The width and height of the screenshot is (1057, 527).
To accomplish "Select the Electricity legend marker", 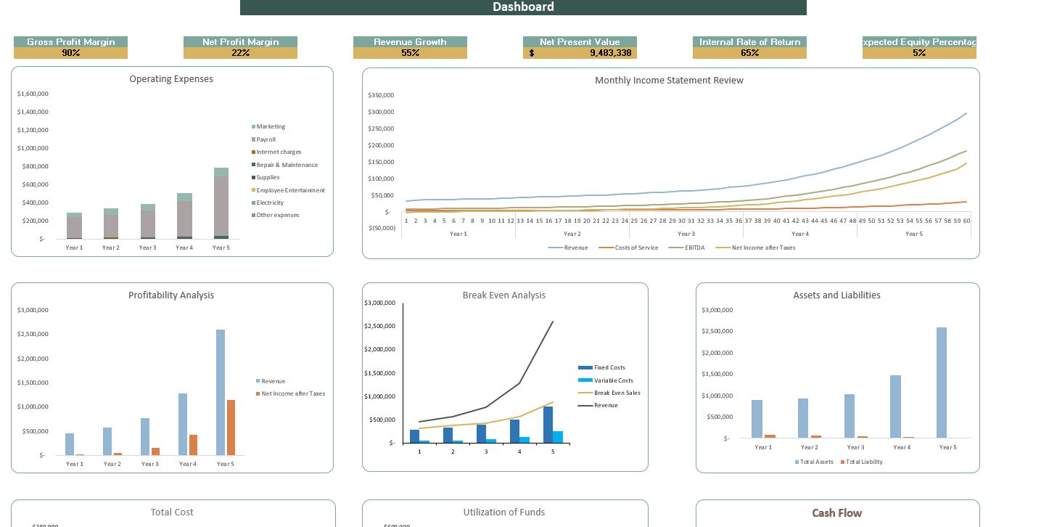I will pos(252,203).
